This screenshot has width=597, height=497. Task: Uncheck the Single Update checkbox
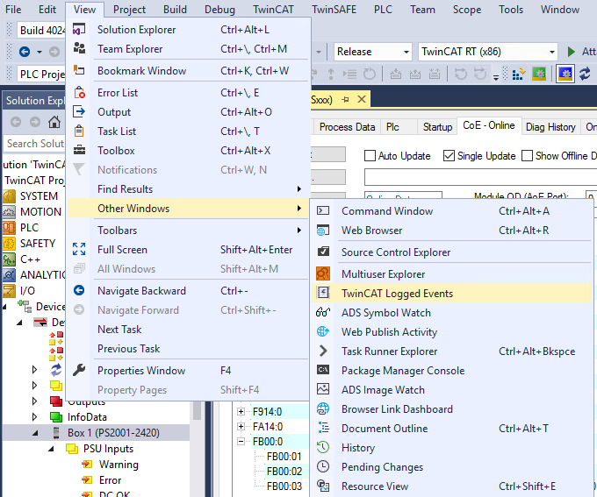449,156
